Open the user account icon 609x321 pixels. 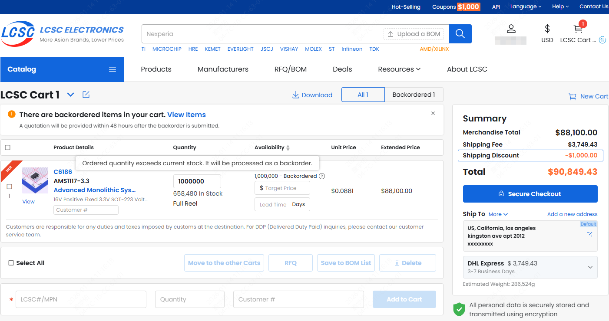pos(511,29)
